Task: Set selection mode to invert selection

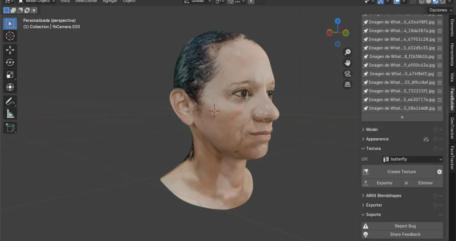Action: [27, 11]
